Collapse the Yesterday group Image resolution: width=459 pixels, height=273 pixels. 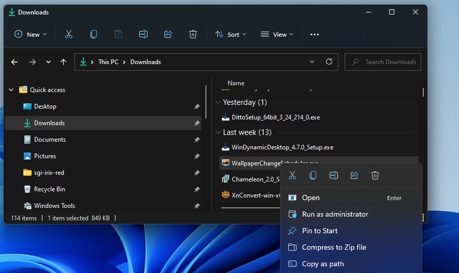(218, 102)
